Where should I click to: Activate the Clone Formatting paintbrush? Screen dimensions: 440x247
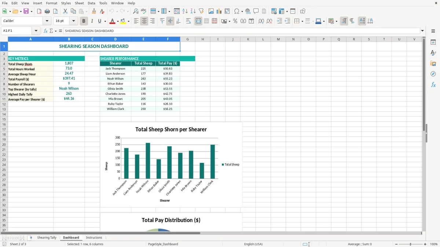(x=94, y=11)
